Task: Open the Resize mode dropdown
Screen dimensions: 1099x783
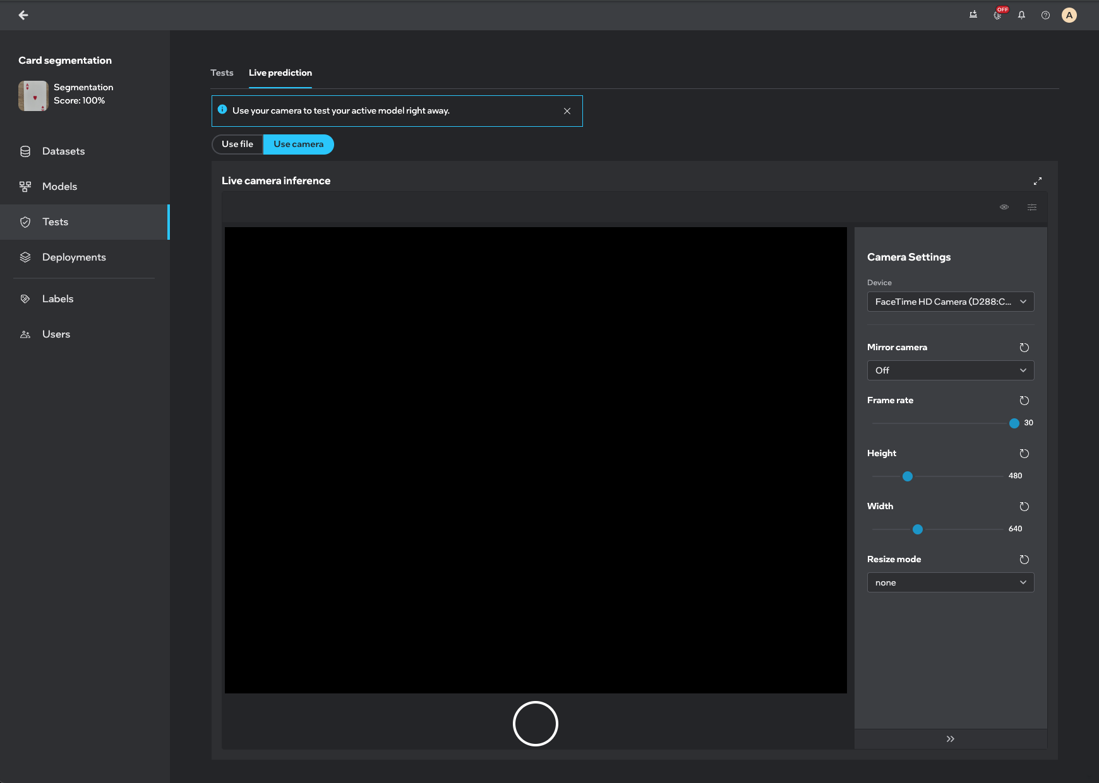Action: tap(951, 582)
